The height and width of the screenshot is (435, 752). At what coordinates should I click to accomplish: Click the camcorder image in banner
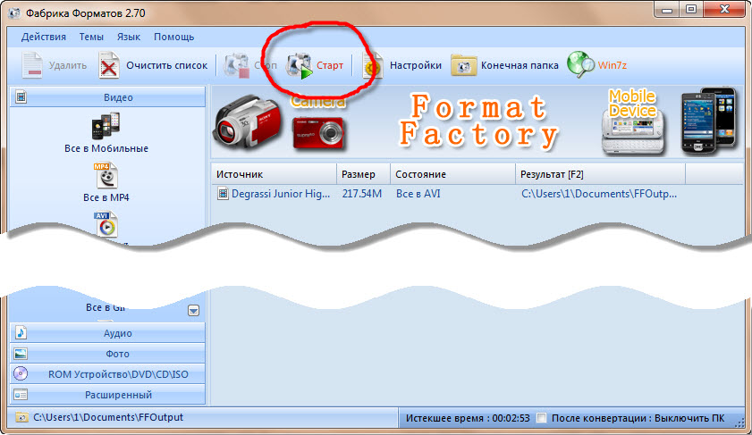[x=248, y=121]
